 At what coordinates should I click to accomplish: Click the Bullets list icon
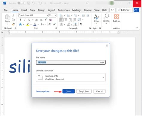(61, 15)
